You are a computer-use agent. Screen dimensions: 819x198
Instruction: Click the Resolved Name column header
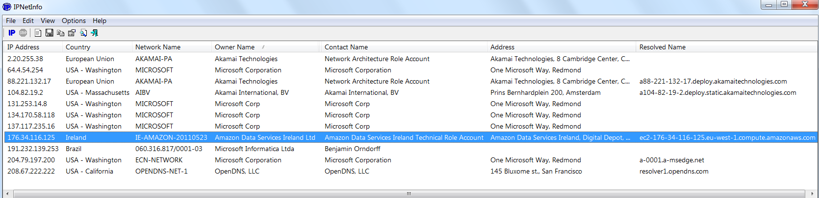pos(662,47)
